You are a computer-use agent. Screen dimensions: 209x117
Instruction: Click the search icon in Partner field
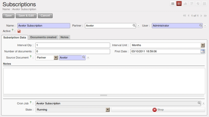[x=134, y=26]
